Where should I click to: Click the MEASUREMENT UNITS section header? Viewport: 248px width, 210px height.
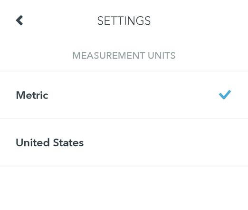[124, 56]
